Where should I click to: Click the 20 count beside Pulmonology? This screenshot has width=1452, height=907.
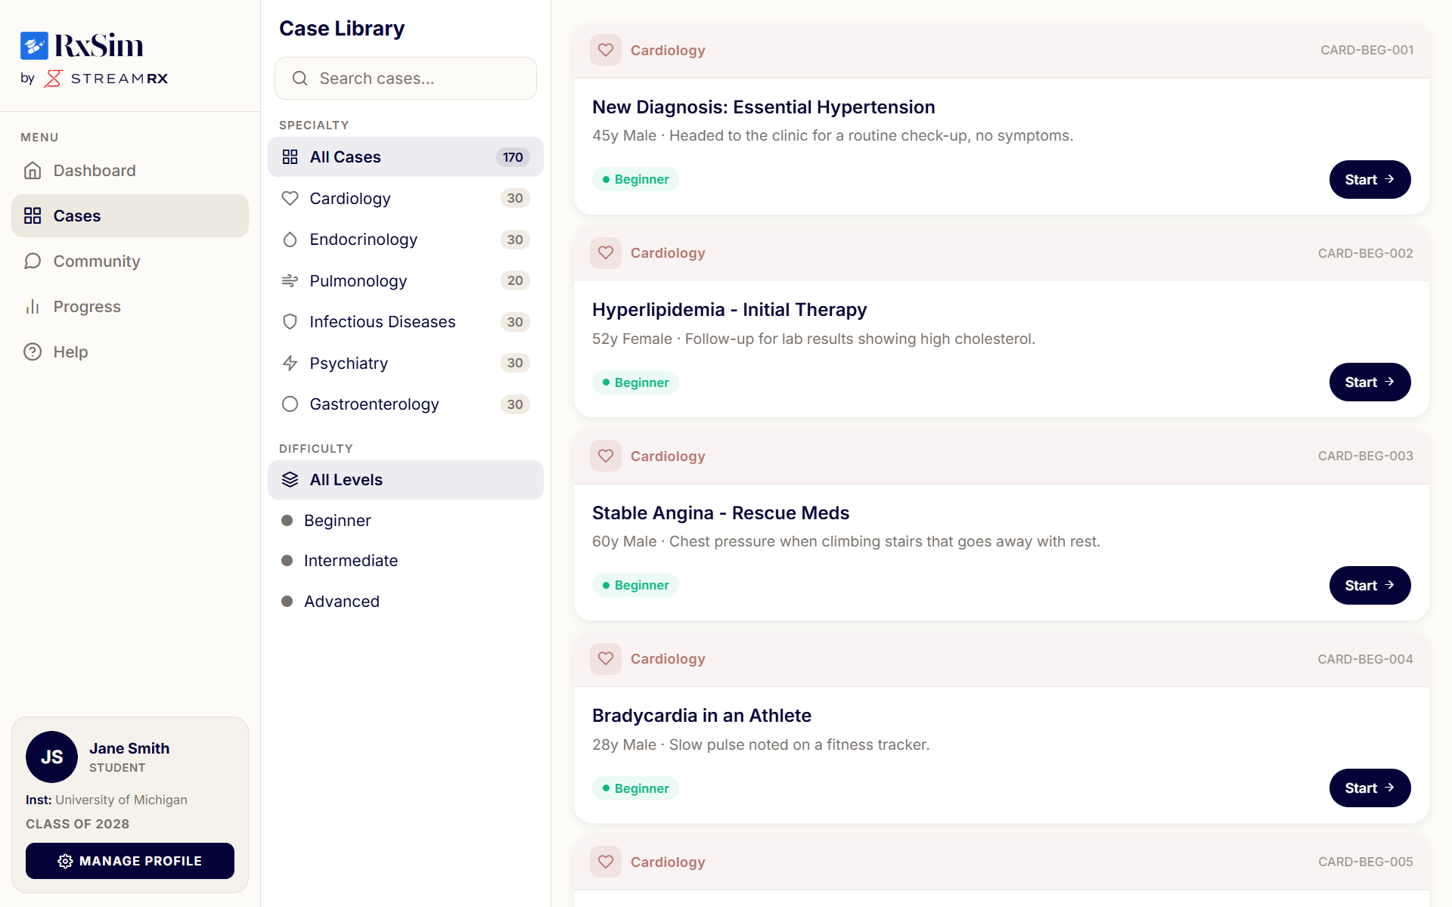tap(515, 281)
